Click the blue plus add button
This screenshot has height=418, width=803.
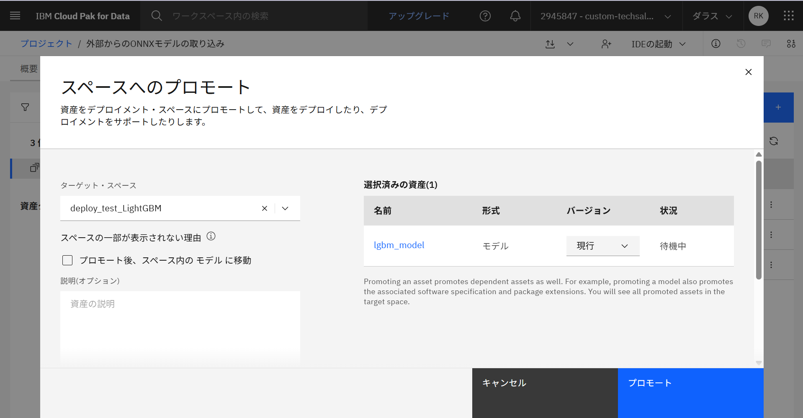point(778,108)
